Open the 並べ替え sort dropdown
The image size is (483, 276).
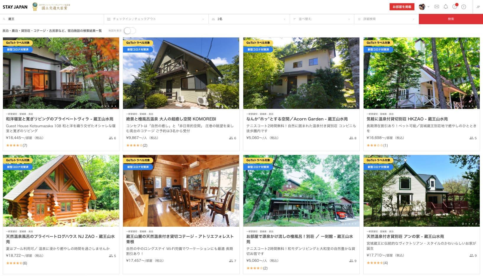[322, 19]
